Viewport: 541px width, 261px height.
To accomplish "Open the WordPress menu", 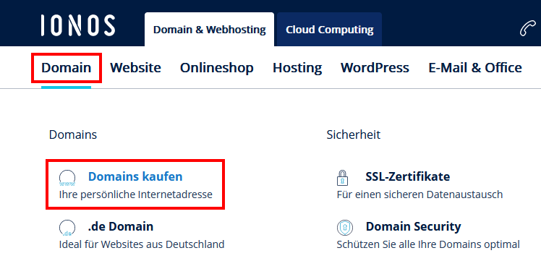I will (x=375, y=67).
